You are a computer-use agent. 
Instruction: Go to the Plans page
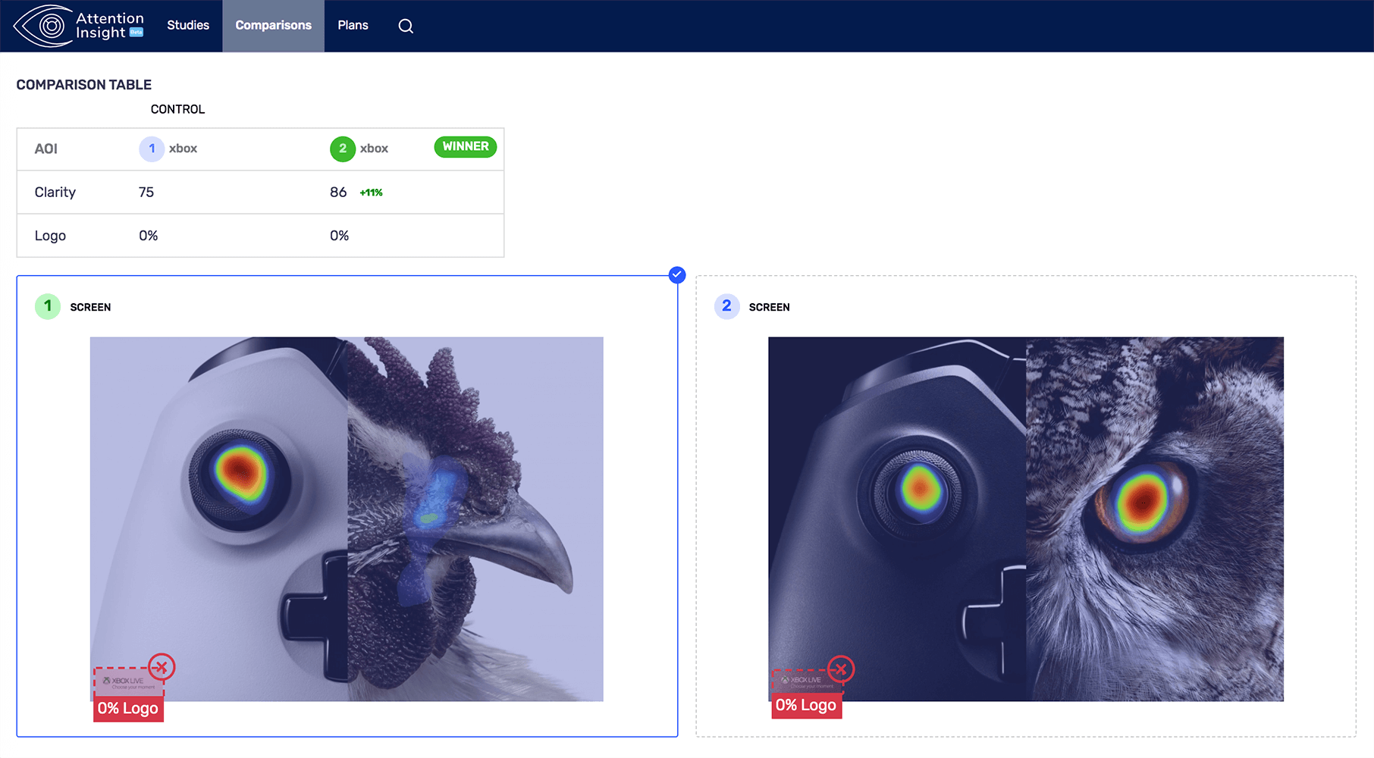(353, 25)
